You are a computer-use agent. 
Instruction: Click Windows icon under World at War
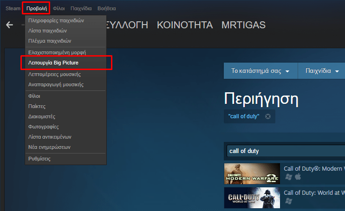tap(288, 201)
